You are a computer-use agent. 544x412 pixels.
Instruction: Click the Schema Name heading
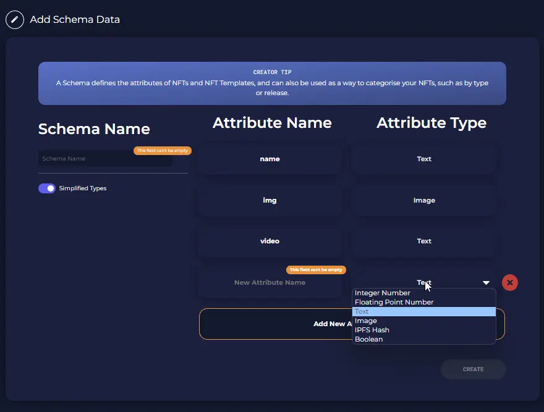pyautogui.click(x=94, y=129)
